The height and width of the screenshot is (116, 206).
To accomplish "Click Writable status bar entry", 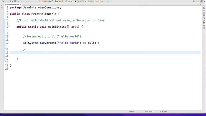I will [132, 112].
